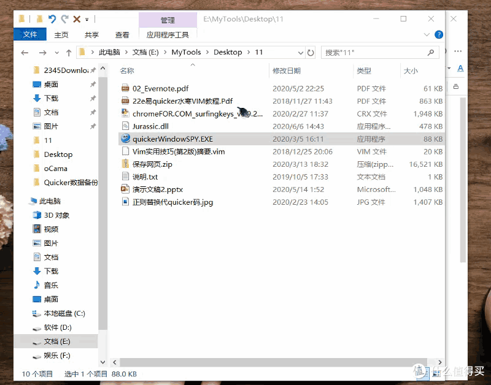
Task: Open recent locations dropdown arrow
Action: click(x=56, y=53)
